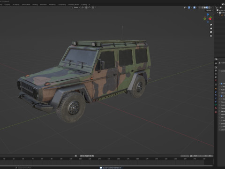
Task: Open the selectability and visibility filter icon
Action: pyautogui.click(x=185, y=8)
